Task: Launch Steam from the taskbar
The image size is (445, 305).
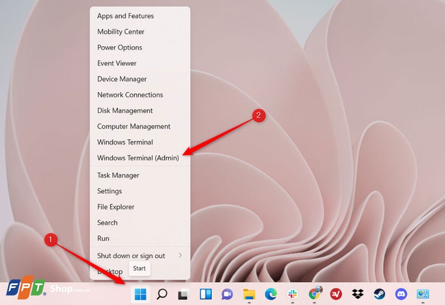Action: pyautogui.click(x=379, y=294)
